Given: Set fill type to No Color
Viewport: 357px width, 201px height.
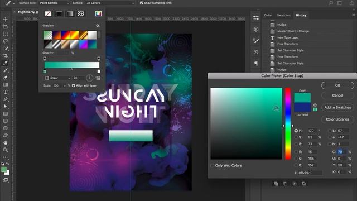Looking at the screenshot, I should coord(48,13).
